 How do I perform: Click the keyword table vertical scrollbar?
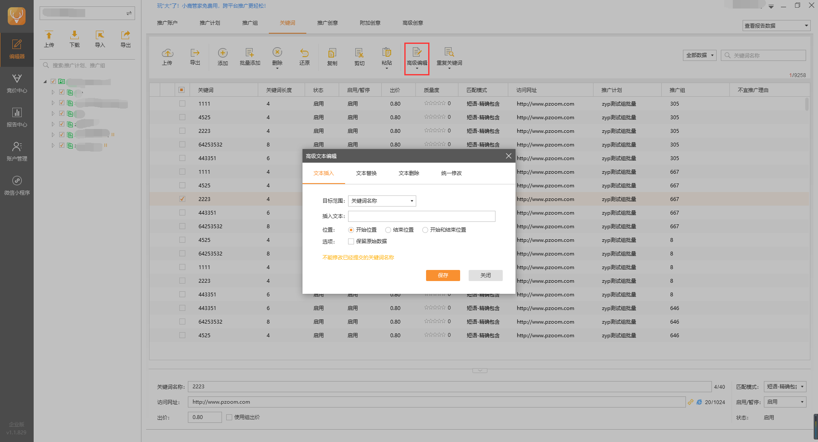click(807, 104)
